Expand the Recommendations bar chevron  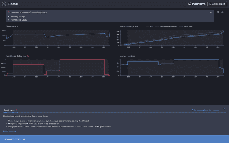pyautogui.click(x=24, y=139)
